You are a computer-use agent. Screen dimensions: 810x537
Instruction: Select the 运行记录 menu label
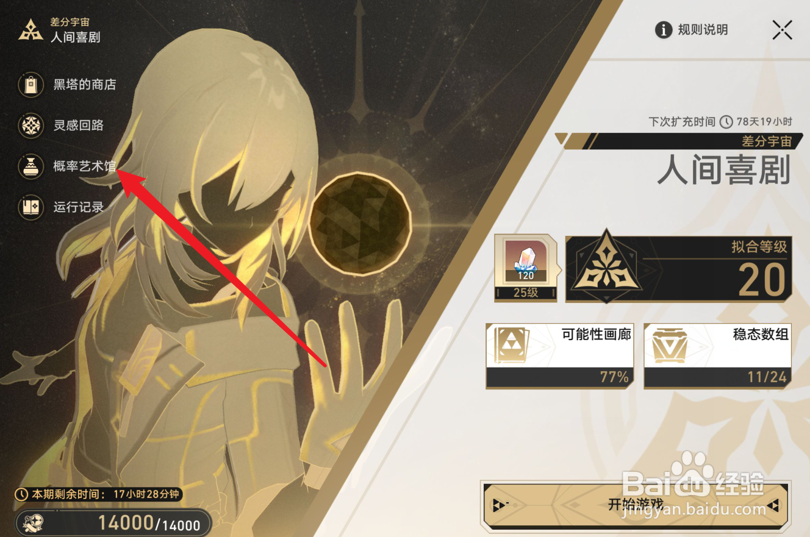point(79,207)
